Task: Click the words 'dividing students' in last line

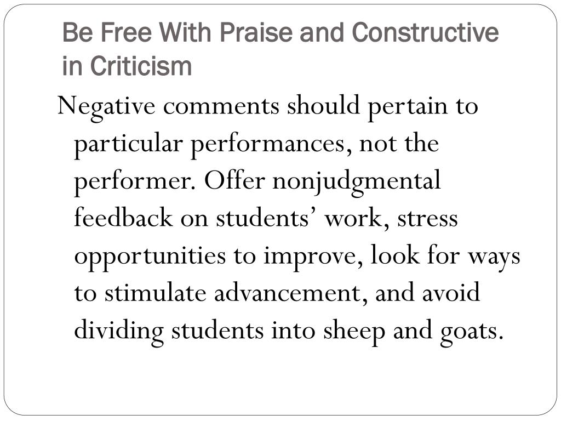Action: (169, 331)
